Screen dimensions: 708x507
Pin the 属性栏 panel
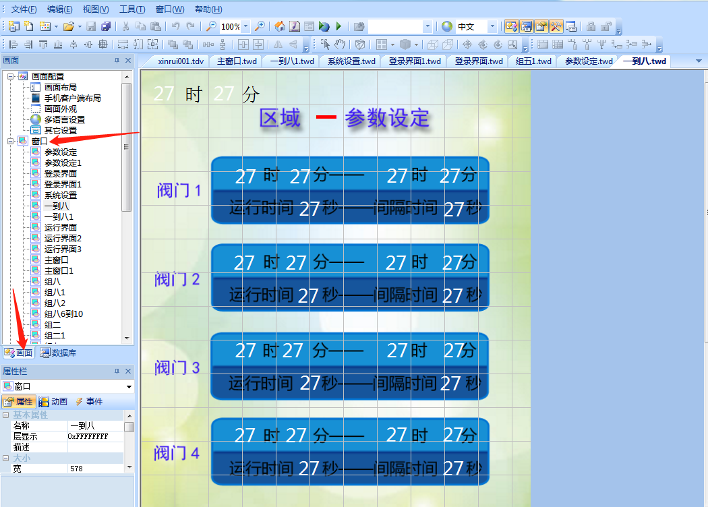(x=117, y=371)
